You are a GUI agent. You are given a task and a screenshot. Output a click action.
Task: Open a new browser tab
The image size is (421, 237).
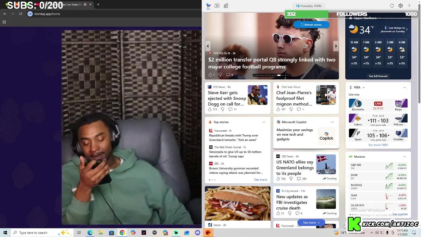point(98,5)
